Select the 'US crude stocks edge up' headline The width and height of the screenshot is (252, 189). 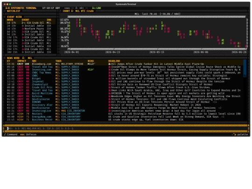pos(146,119)
